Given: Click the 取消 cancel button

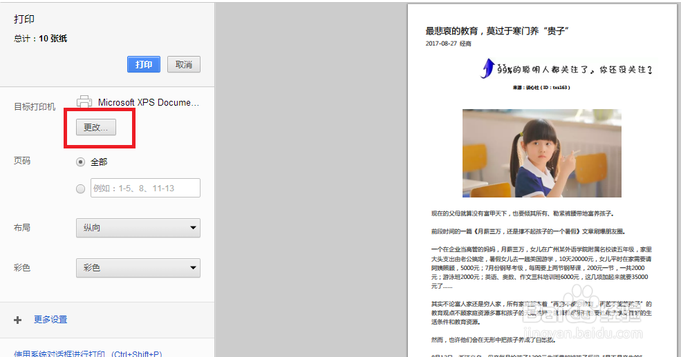Looking at the screenshot, I should coord(184,64).
